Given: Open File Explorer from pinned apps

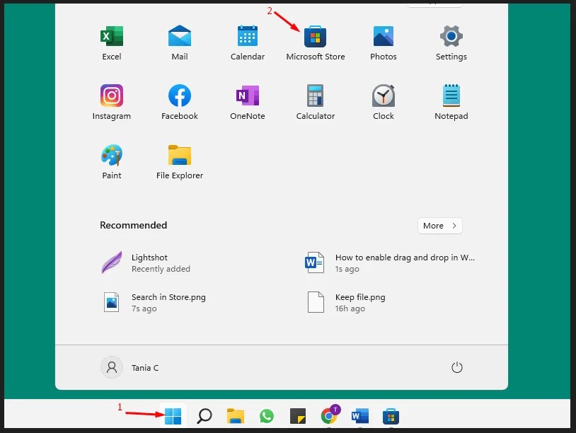Looking at the screenshot, I should (180, 161).
